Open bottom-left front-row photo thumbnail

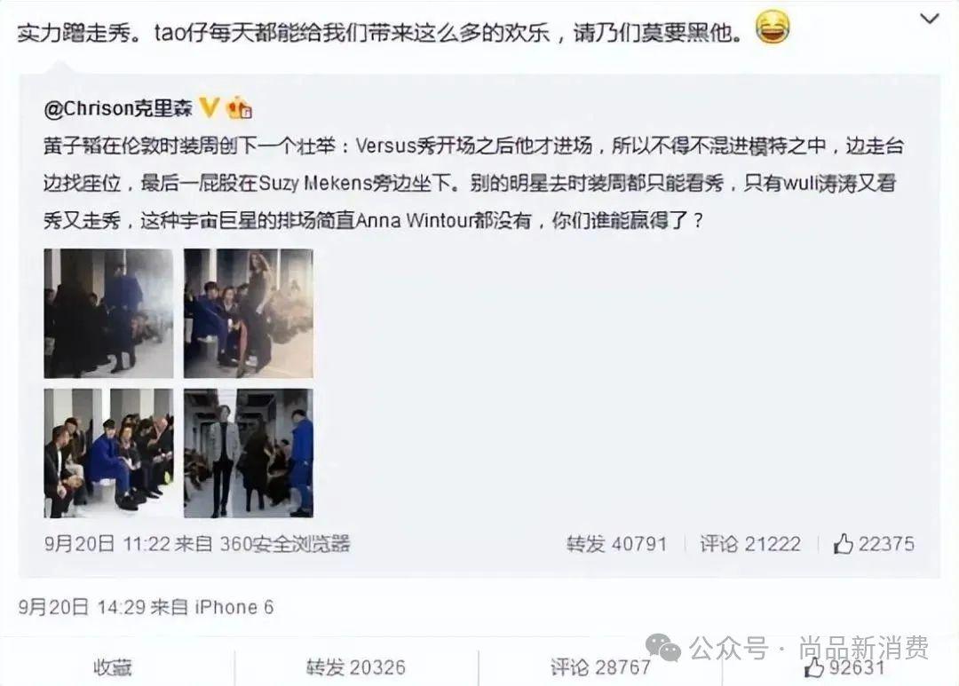(x=109, y=453)
